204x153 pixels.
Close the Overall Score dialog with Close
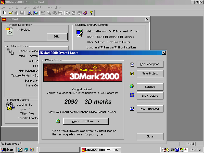(150, 137)
